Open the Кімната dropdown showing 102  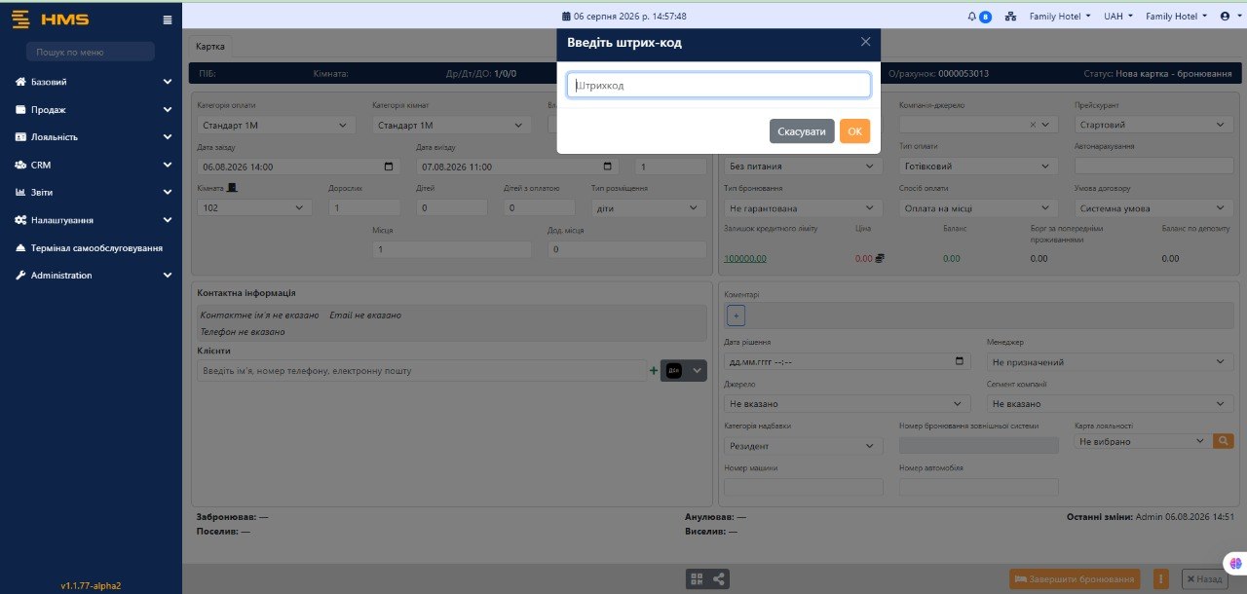[255, 207]
